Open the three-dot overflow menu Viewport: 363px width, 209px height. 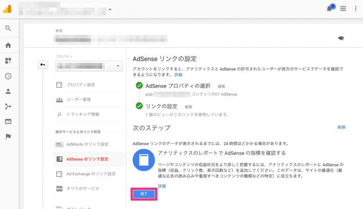tap(356, 9)
